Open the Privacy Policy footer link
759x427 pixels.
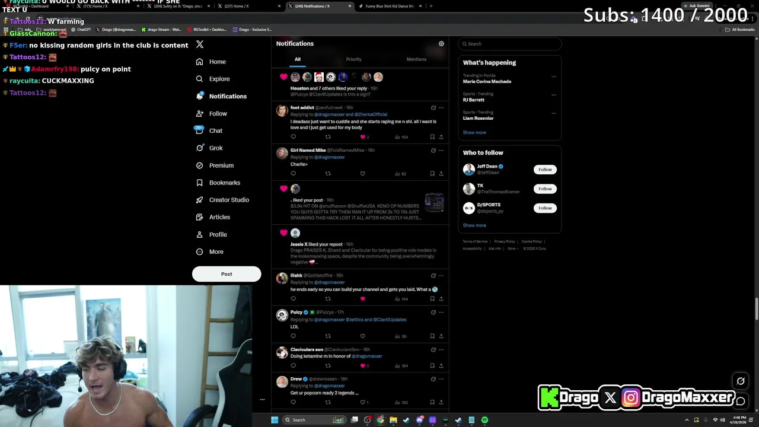point(505,241)
